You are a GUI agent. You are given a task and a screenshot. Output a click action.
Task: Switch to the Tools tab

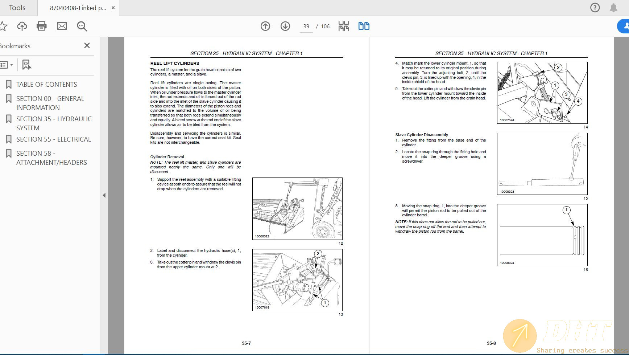pos(17,8)
